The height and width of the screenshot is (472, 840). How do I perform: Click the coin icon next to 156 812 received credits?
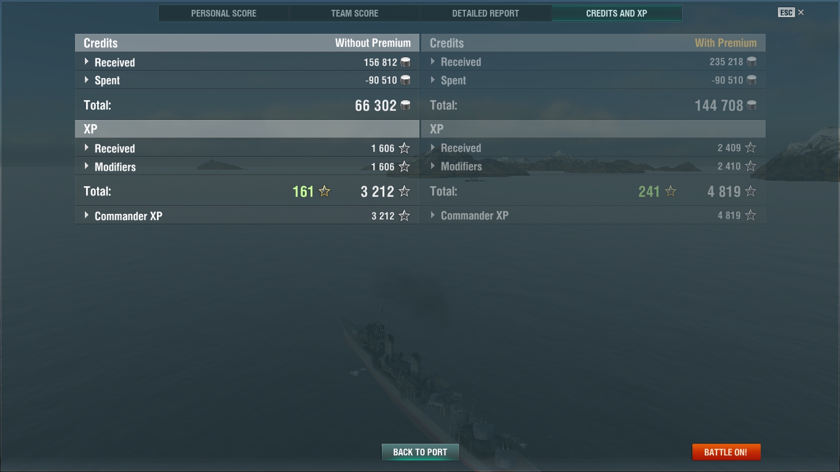(405, 62)
